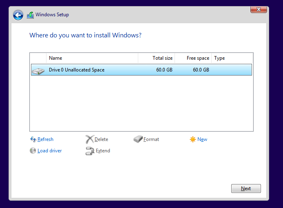
Task: Refresh the drive list via Refresh link
Action: (45, 139)
